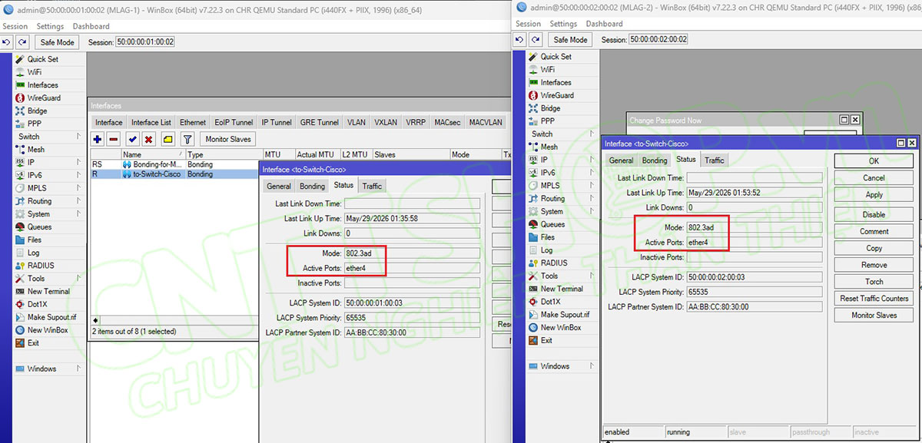The width and height of the screenshot is (922, 443).
Task: Open WiFi in MLAG-1 sidebar
Action: coord(35,72)
